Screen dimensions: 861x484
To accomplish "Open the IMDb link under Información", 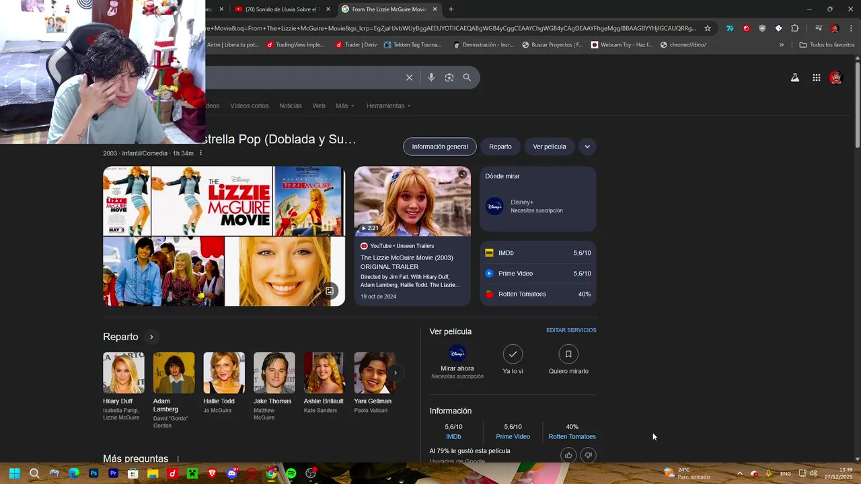I will 453,436.
